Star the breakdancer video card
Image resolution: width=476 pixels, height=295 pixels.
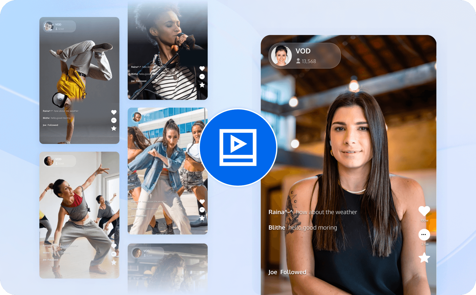114,128
